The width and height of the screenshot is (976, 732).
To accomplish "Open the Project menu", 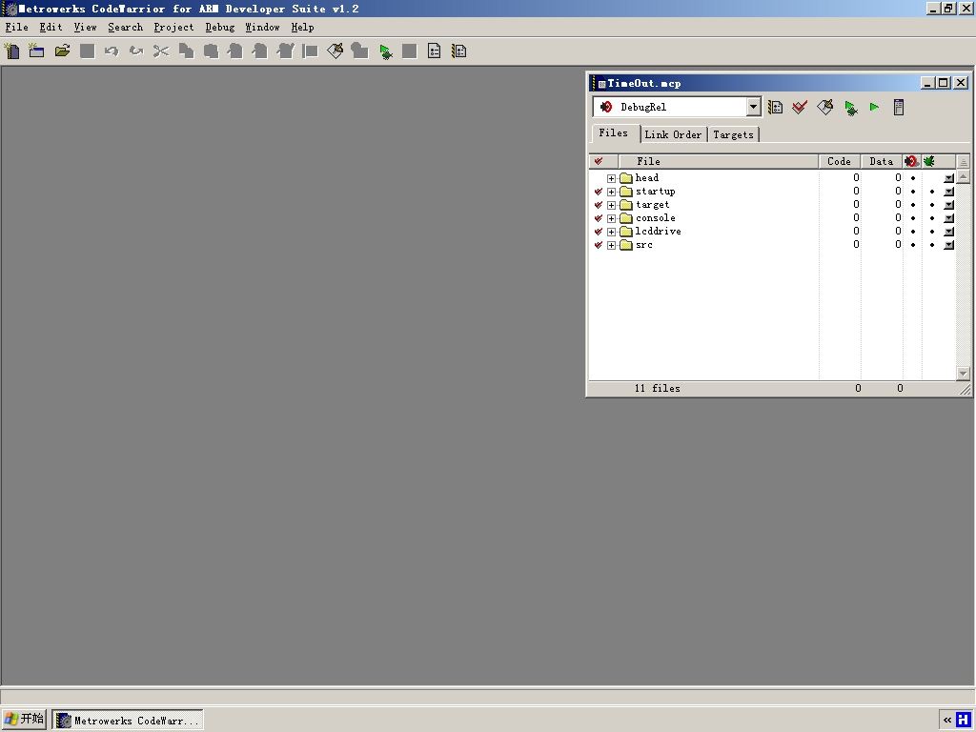I will click(173, 27).
